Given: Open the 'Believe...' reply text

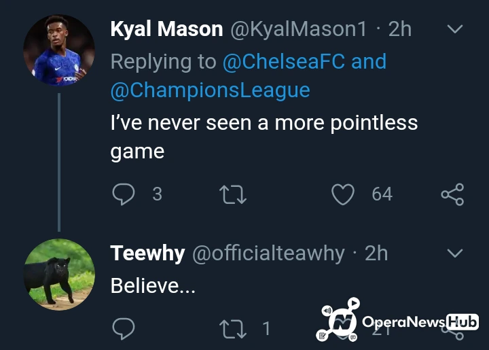Looking at the screenshot, I should pyautogui.click(x=153, y=285).
